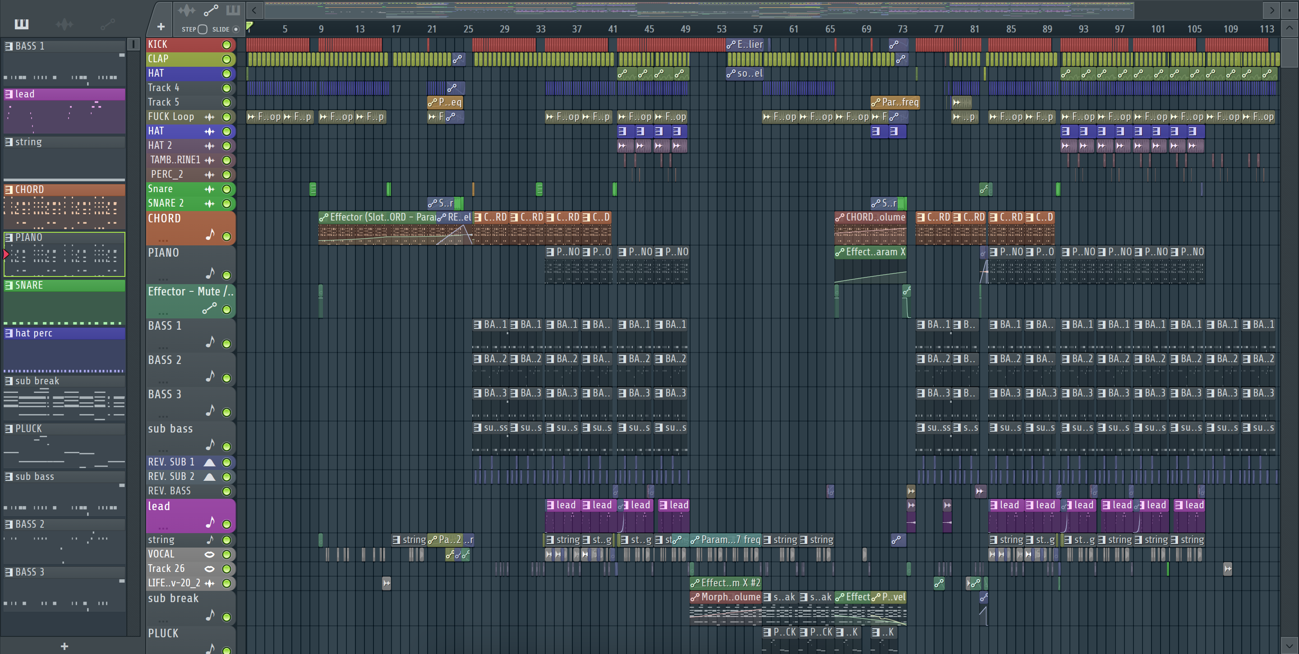Click the triangle icon on REV. SUB 1 track
Viewport: 1299px width, 654px height.
[209, 462]
